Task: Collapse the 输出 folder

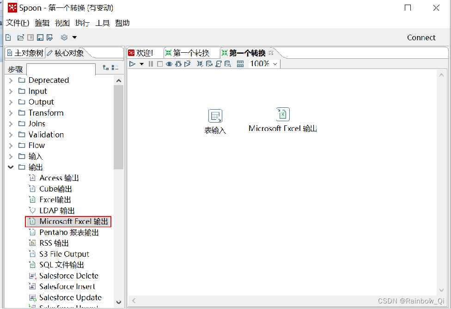Action: tap(11, 167)
